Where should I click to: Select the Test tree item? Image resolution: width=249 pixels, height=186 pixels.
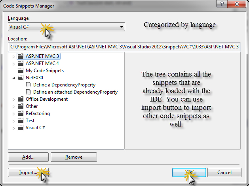point(30,121)
